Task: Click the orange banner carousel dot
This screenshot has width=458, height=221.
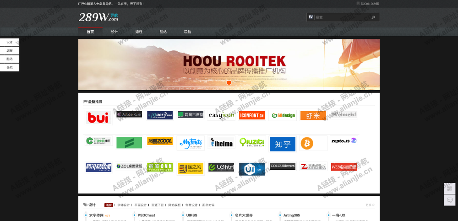Action: point(229,83)
